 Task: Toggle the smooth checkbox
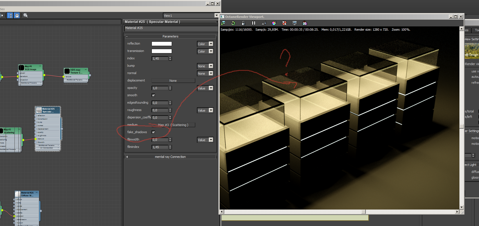tap(153, 95)
